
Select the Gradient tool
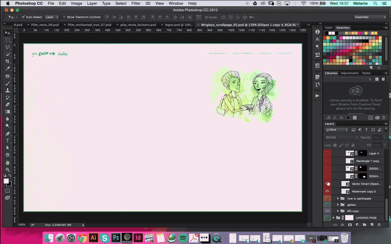click(8, 112)
